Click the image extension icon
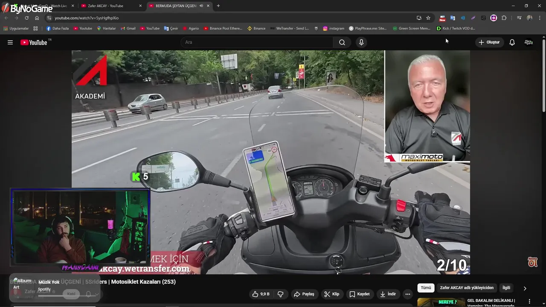Viewport: 546px width, 307px height. pyautogui.click(x=483, y=18)
